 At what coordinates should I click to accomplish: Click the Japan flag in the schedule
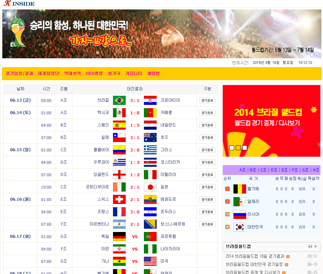150,187
